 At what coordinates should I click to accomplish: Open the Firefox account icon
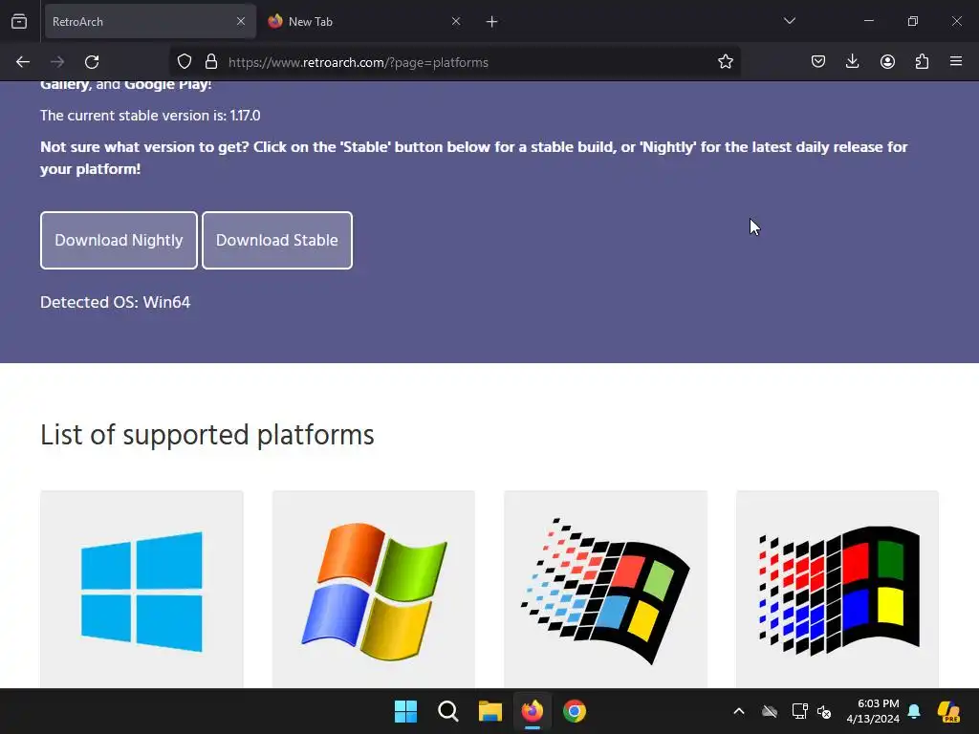click(x=887, y=61)
